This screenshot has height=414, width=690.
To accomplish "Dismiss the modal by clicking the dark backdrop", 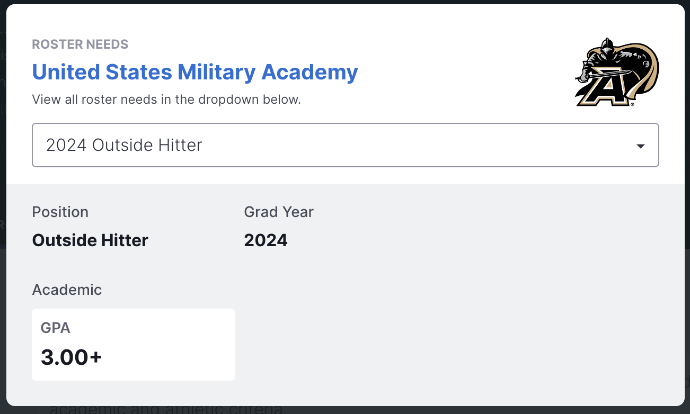I will click(x=344, y=410).
